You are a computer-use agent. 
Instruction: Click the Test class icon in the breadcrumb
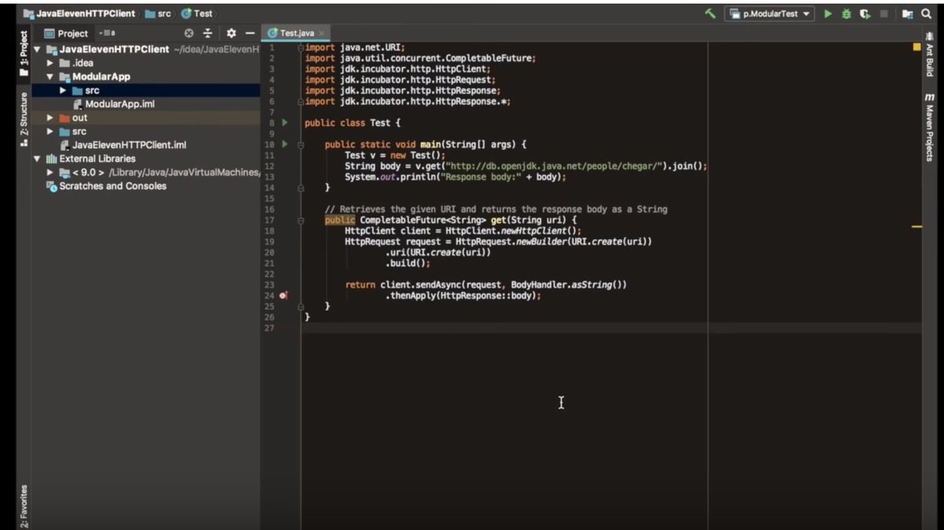(x=186, y=13)
